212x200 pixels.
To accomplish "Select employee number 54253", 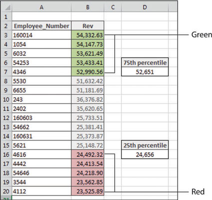I will (x=41, y=62).
